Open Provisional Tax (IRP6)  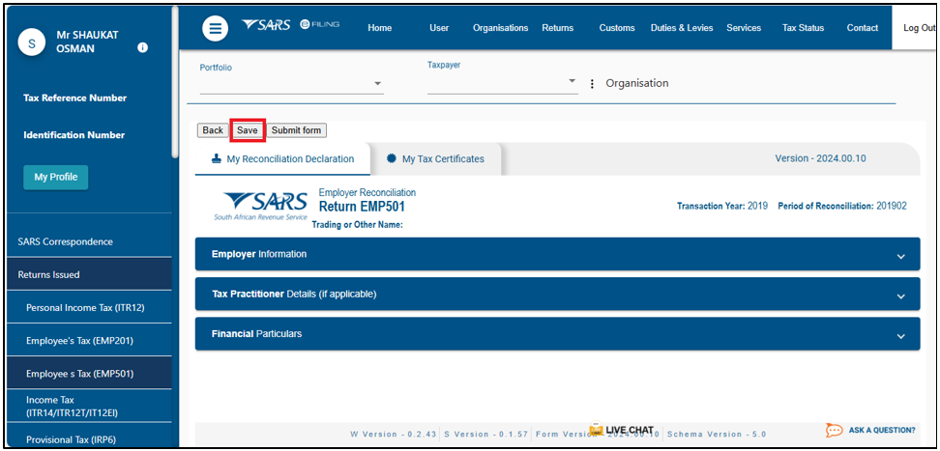[x=89, y=439]
